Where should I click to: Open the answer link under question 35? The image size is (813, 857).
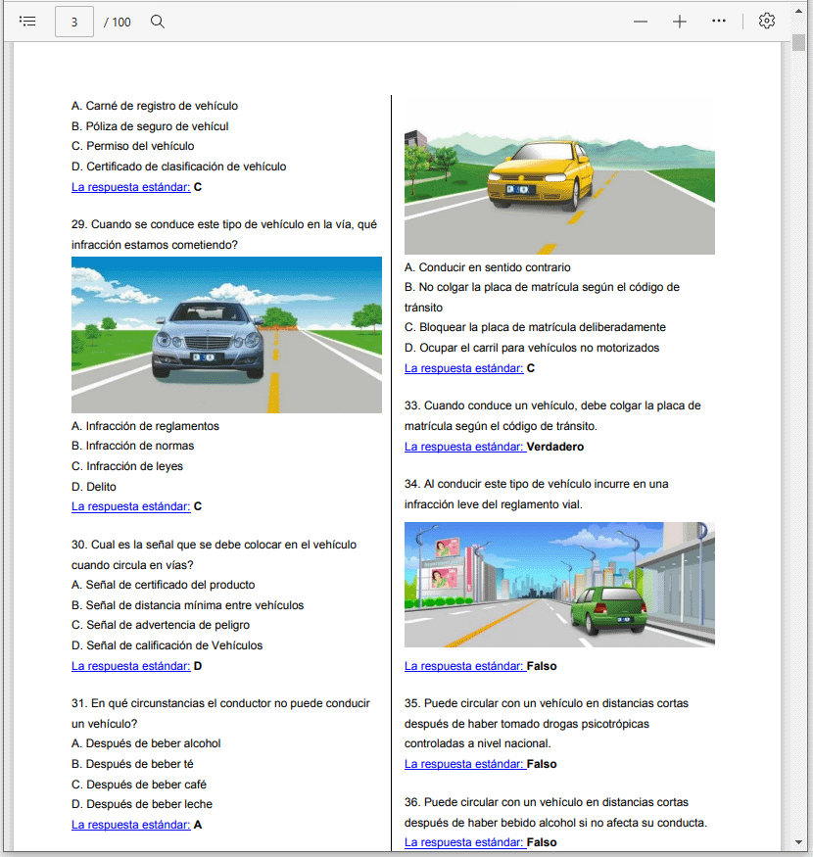tap(463, 764)
